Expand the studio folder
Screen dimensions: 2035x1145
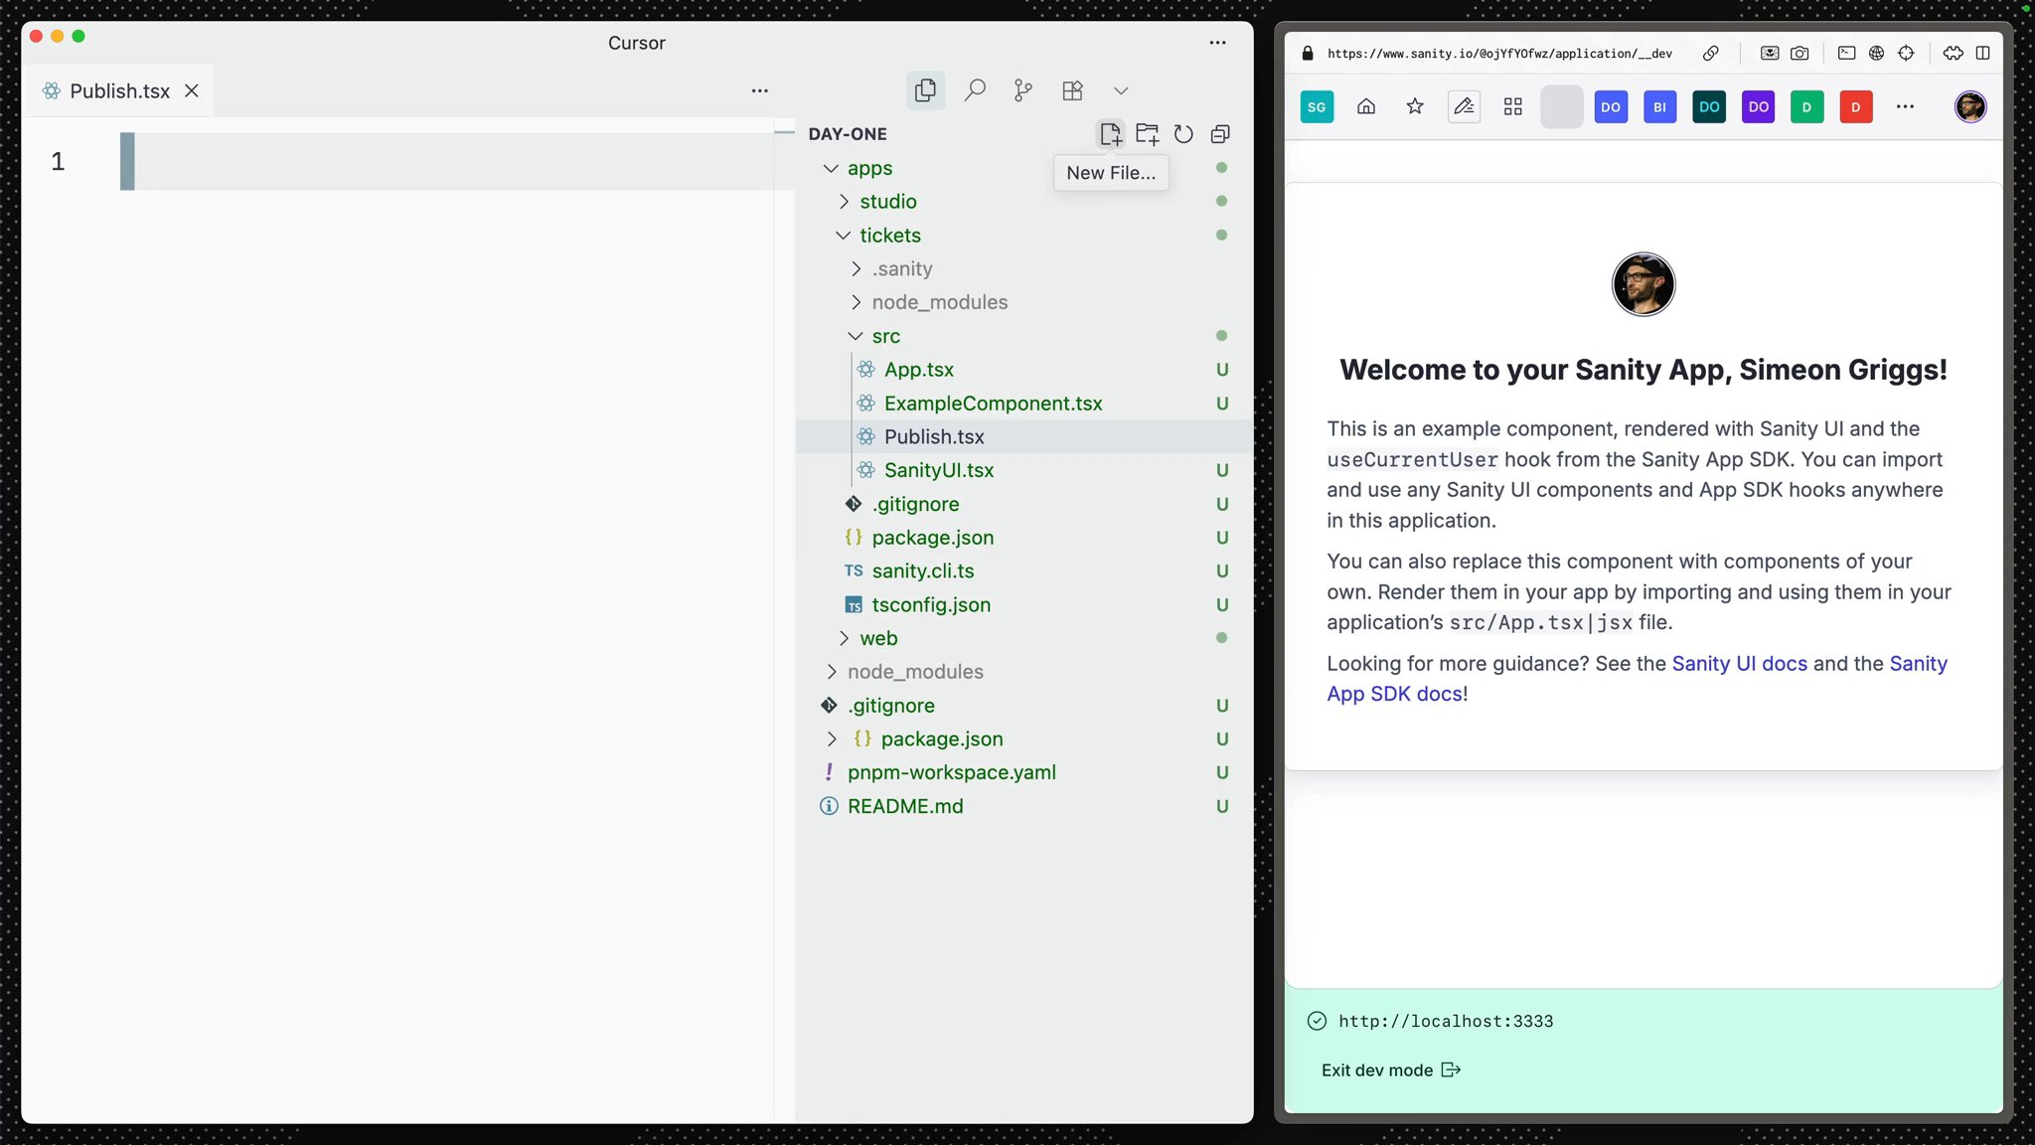pos(844,202)
